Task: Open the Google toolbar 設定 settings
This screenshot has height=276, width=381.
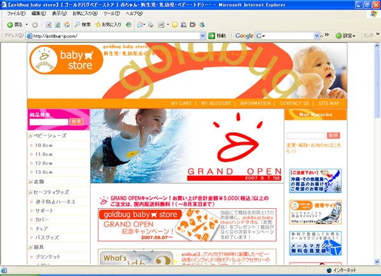Action: click(345, 36)
